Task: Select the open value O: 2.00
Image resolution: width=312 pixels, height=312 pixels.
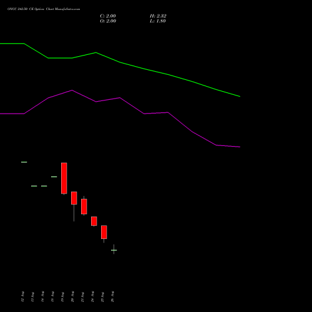Action: click(x=108, y=21)
